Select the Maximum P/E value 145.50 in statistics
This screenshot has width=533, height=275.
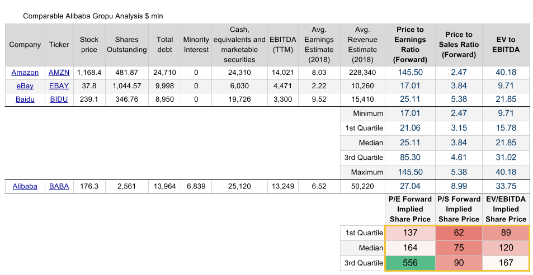pyautogui.click(x=410, y=172)
